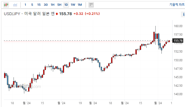This screenshot has height=107, width=185.
Task: Click the 160.00 price axis label
Action: point(178,26)
